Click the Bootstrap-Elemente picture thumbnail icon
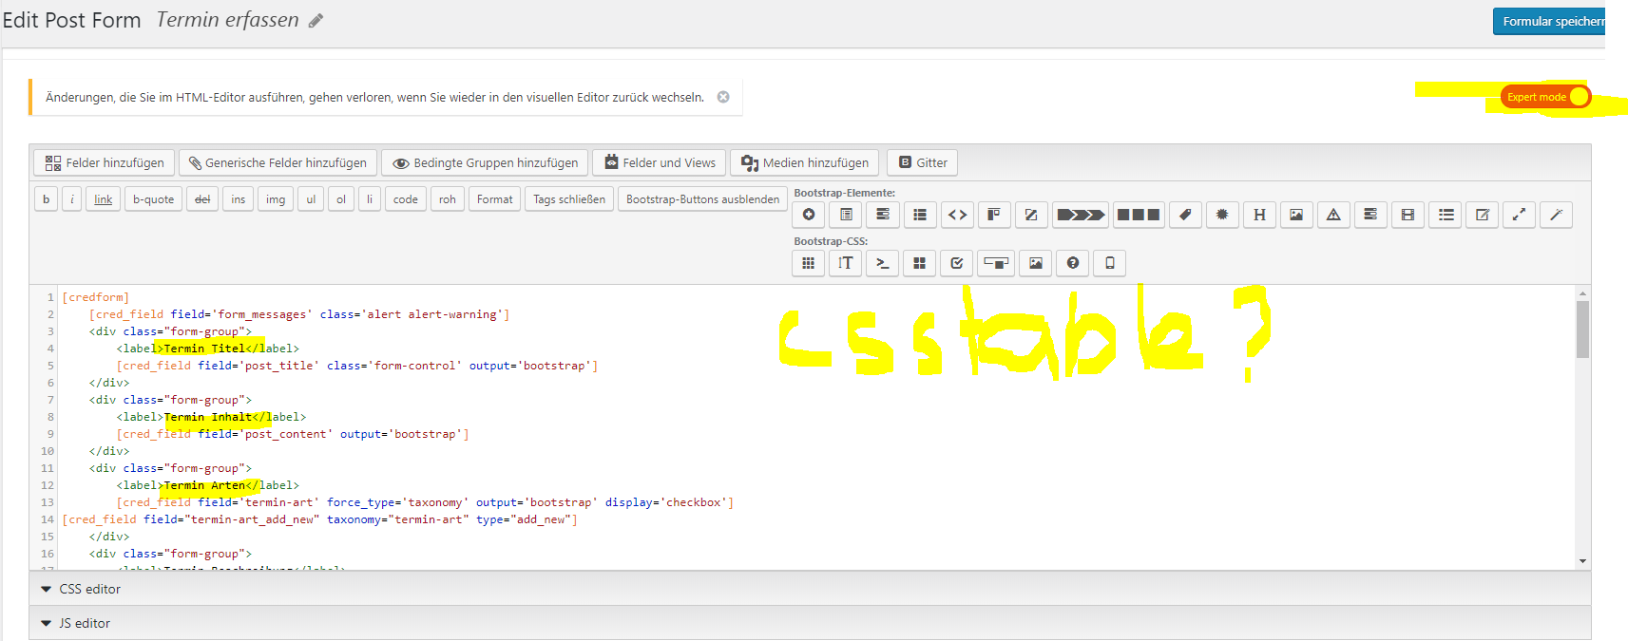Screen dimensions: 1628x641 (1296, 215)
